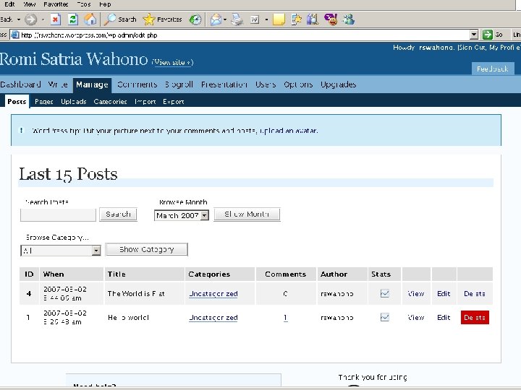The width and height of the screenshot is (521, 390).
Task: Click the View site link
Action: click(173, 62)
